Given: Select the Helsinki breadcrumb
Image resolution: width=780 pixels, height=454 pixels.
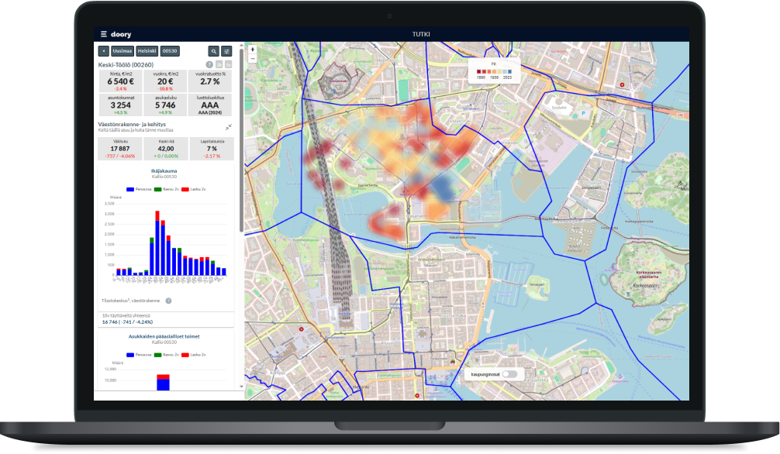Looking at the screenshot, I should [x=147, y=51].
